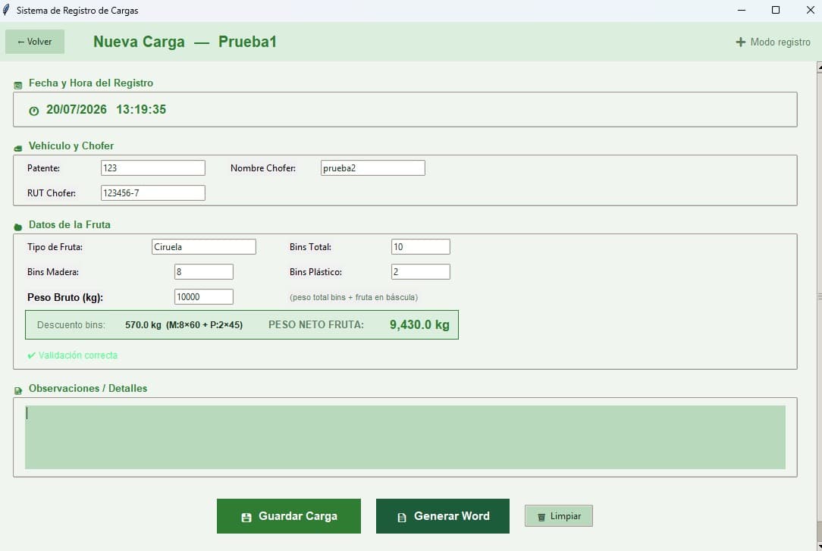
Task: Click the scroll-down arrow of the scrollbar
Action: (x=820, y=546)
